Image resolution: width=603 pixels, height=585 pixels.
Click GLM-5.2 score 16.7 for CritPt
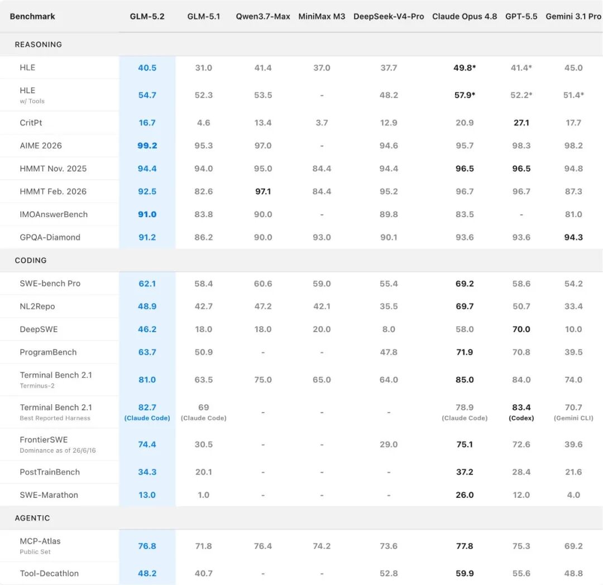tap(147, 123)
